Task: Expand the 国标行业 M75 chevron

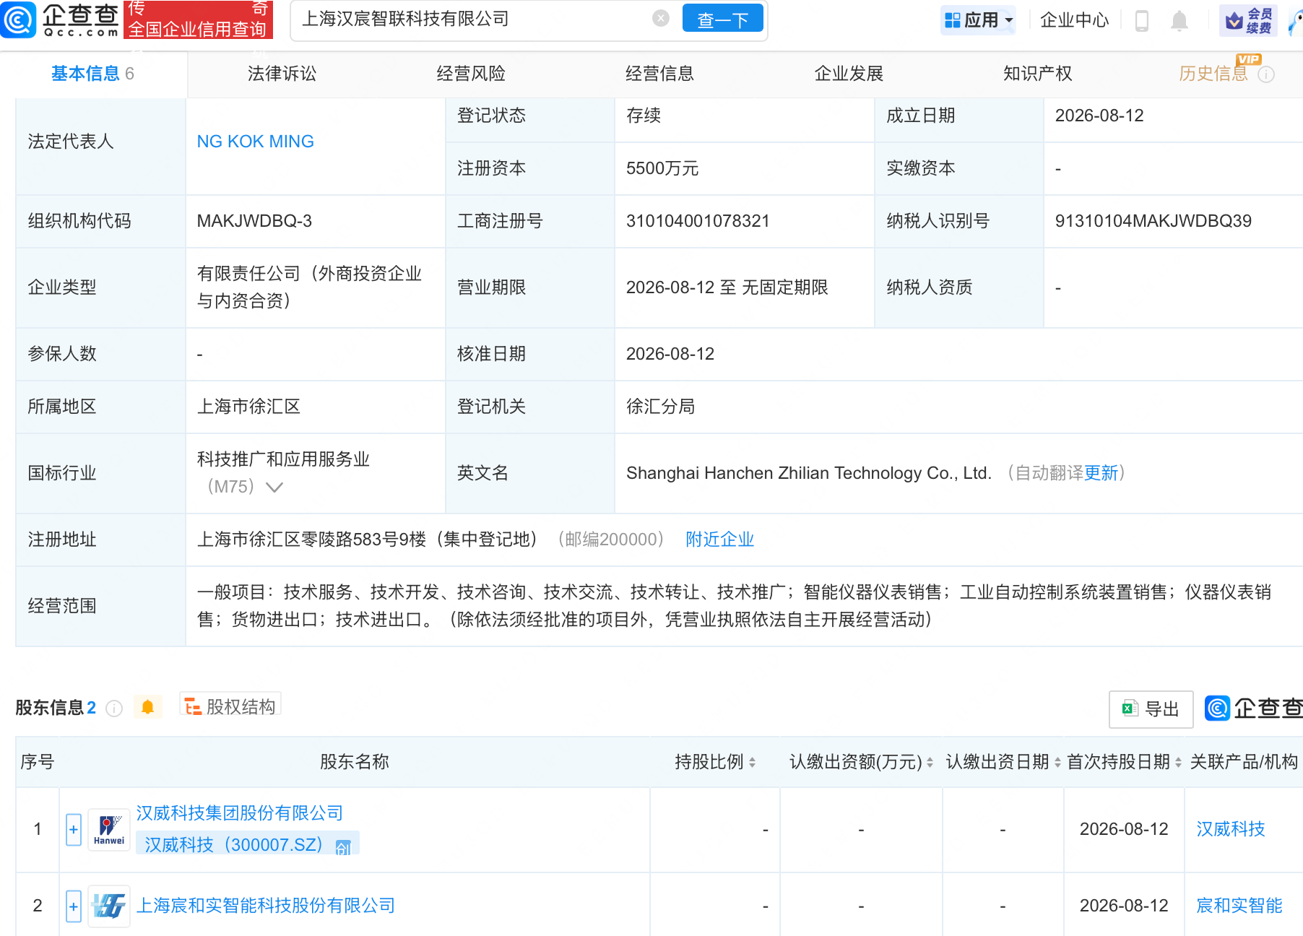Action: (274, 487)
